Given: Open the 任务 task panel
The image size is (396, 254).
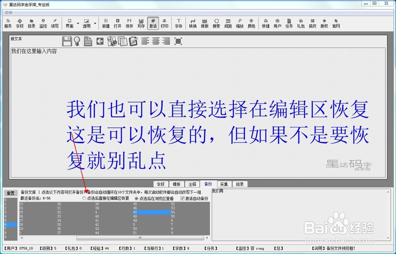Looking at the screenshot, I should click(x=289, y=23).
